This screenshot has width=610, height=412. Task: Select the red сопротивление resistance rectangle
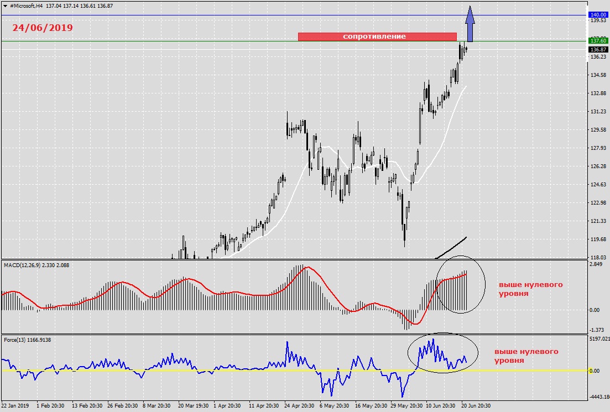pyautogui.click(x=377, y=36)
